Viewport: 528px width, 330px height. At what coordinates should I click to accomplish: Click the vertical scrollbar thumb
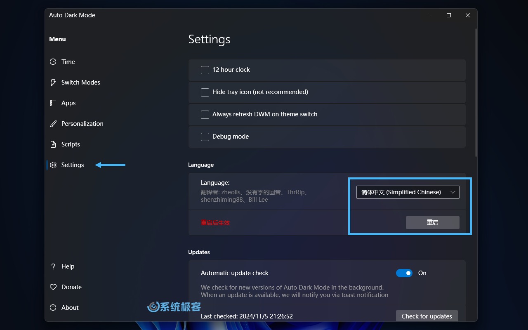(476, 92)
